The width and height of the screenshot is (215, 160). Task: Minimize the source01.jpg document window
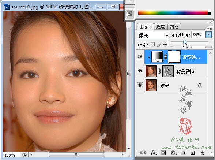101,7
